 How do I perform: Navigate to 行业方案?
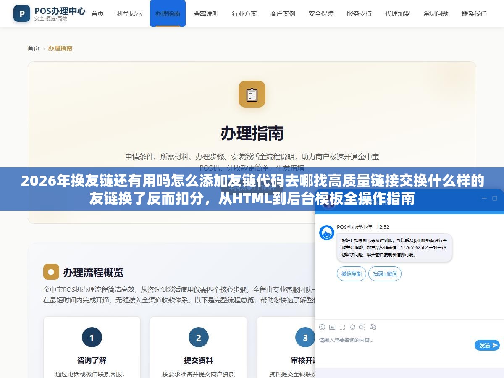click(x=244, y=13)
